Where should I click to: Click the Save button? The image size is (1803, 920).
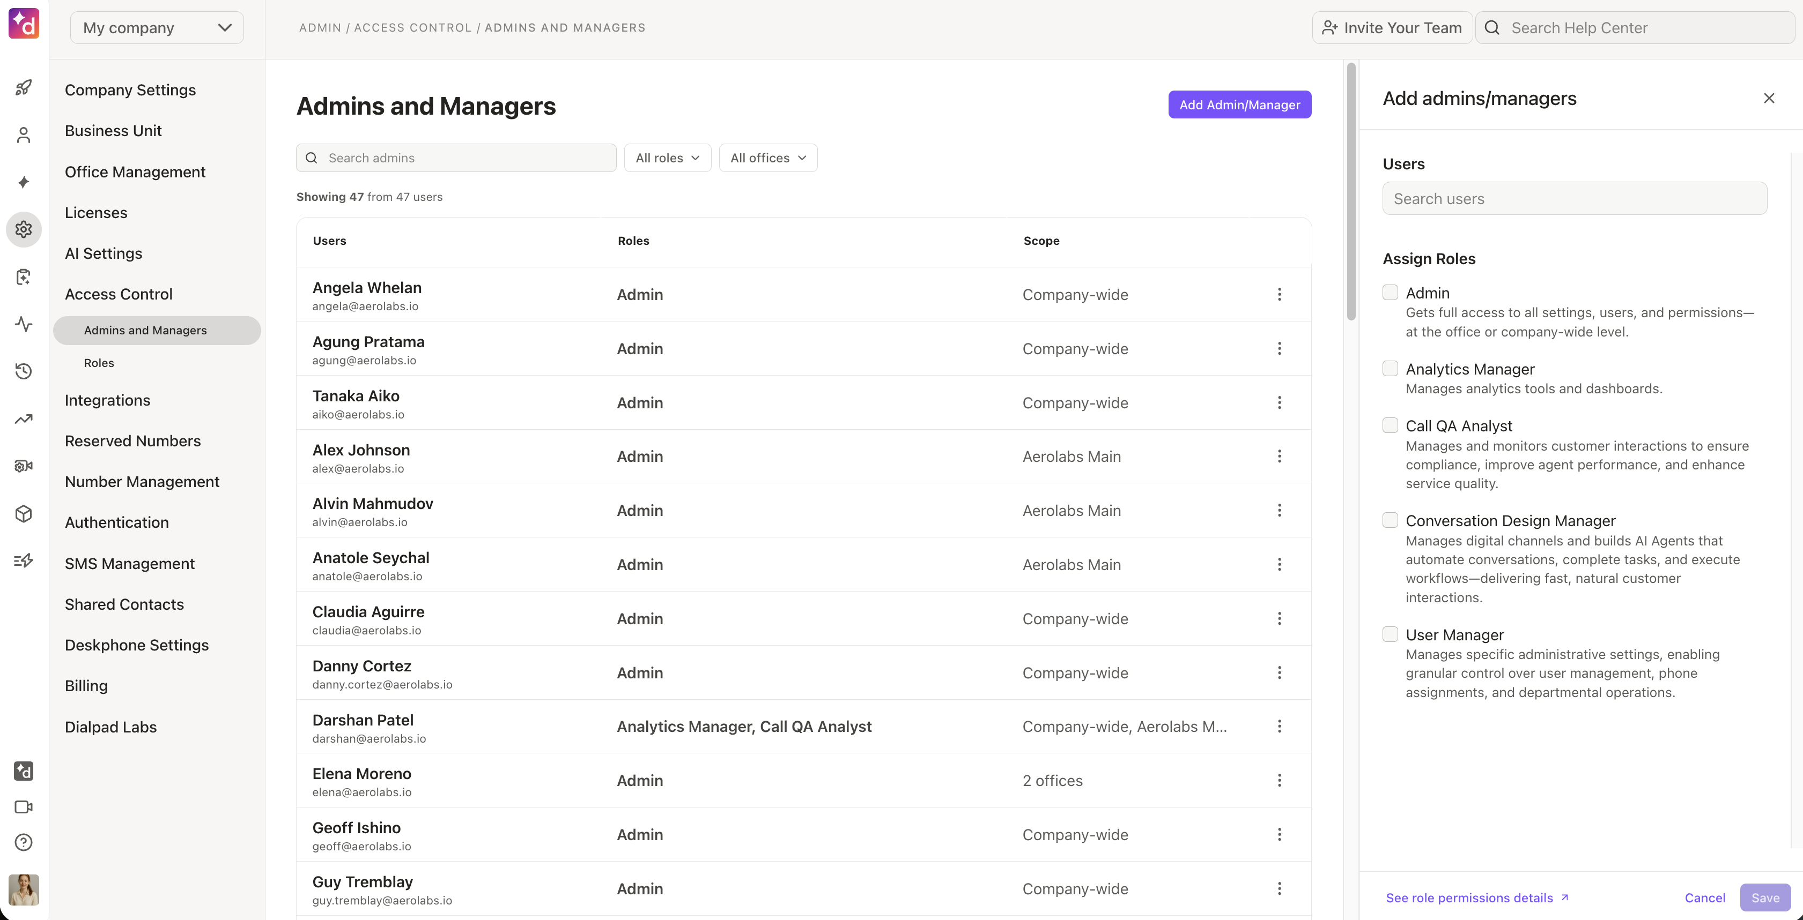1764,897
